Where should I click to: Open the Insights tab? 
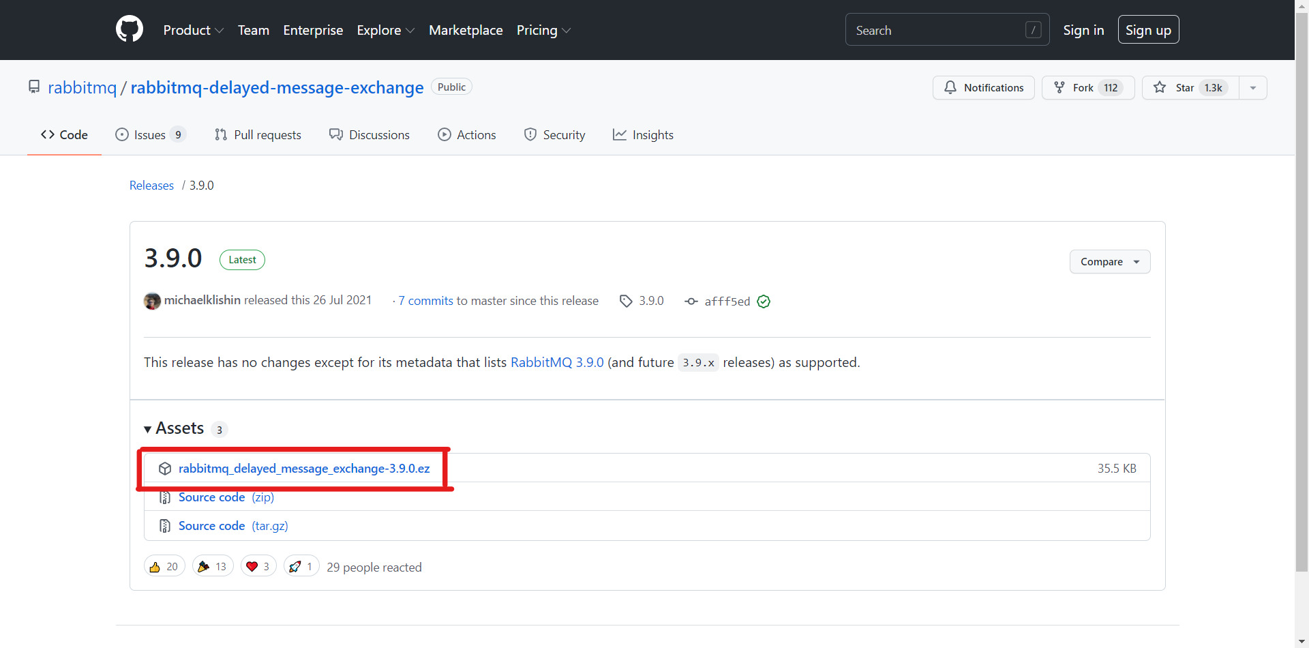643,135
